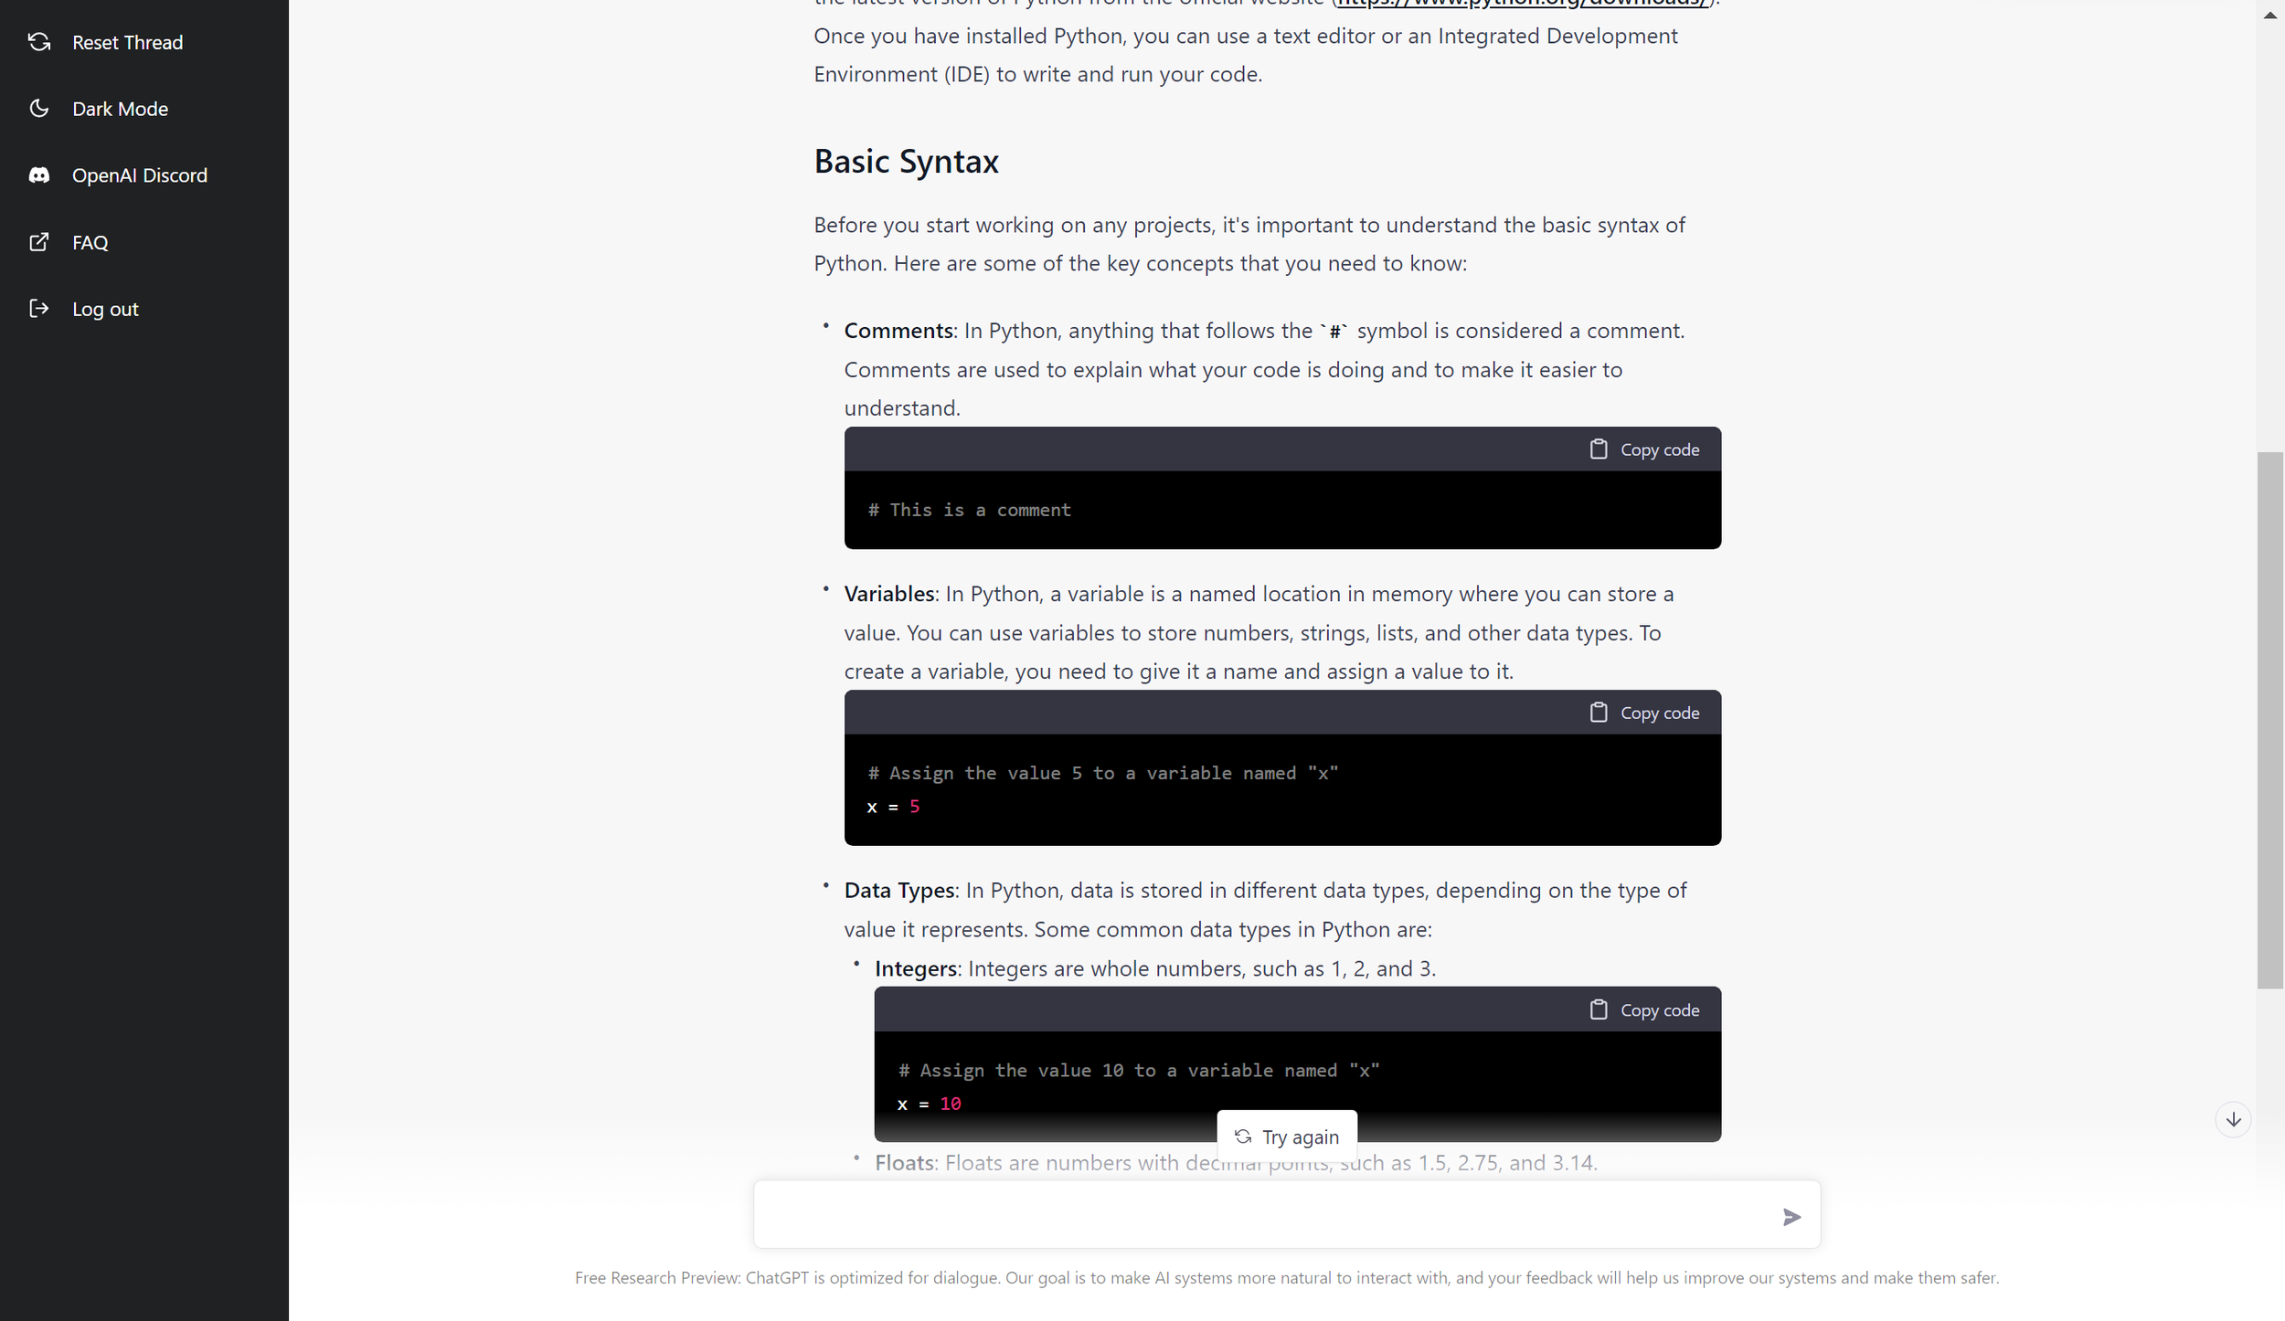
Task: Choose Log out in the sidebar
Action: pyautogui.click(x=105, y=309)
